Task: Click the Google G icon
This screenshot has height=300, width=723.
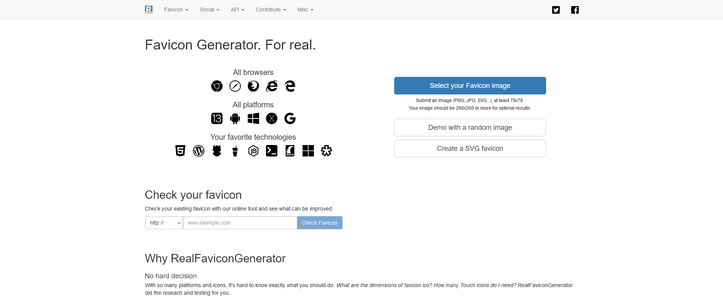Action: click(x=290, y=118)
